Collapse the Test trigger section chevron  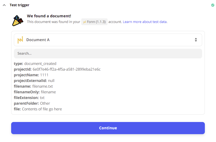(4, 5)
